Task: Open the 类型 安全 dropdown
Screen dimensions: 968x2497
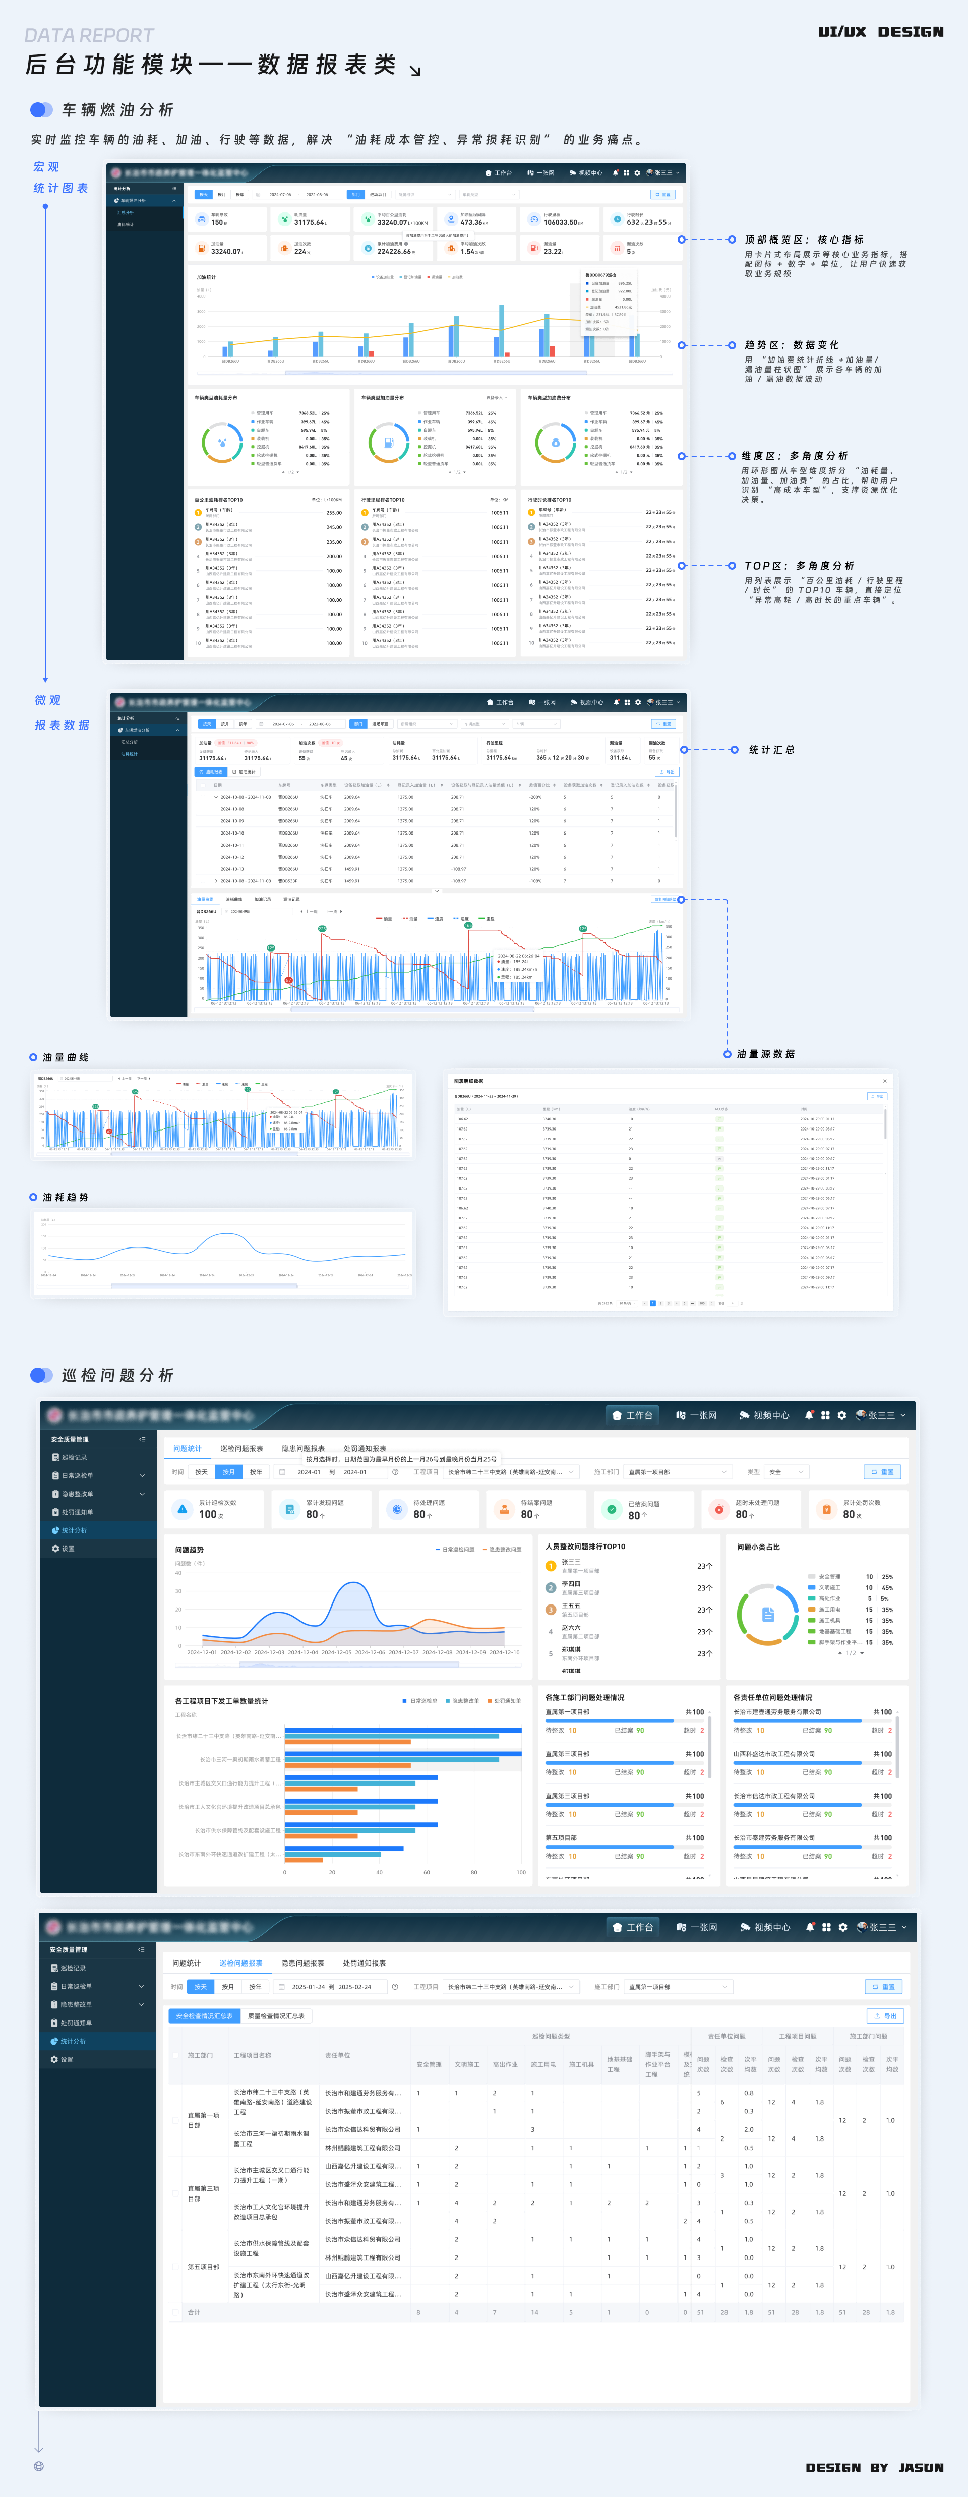Action: [786, 1471]
